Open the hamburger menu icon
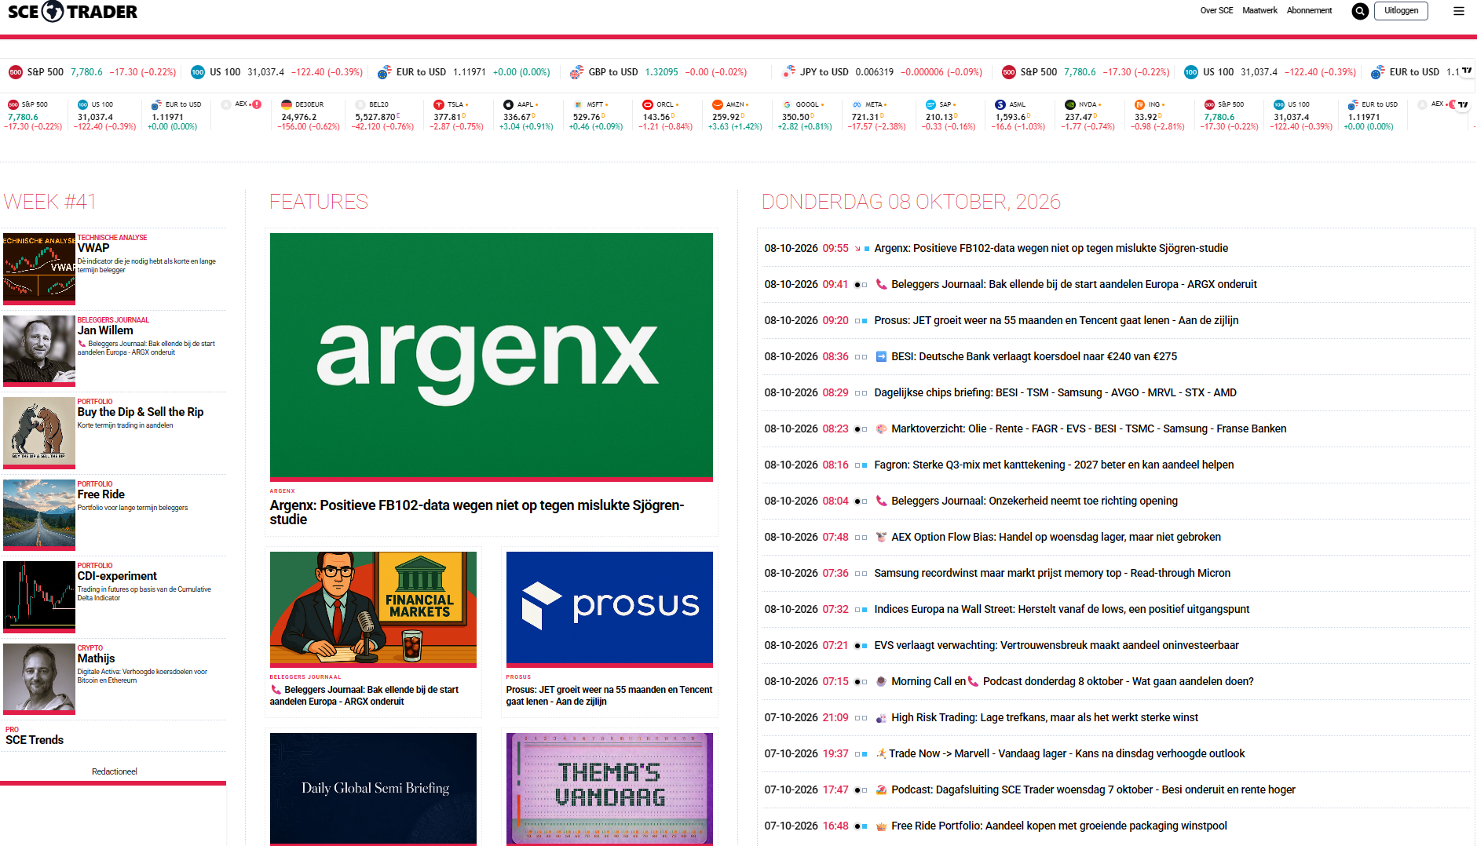Screen dimensions: 1477x846 [x=1459, y=11]
